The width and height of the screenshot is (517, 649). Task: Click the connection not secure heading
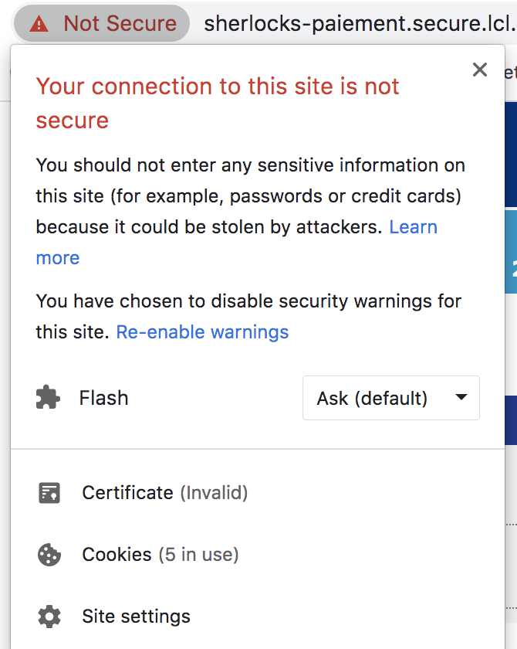(x=218, y=103)
